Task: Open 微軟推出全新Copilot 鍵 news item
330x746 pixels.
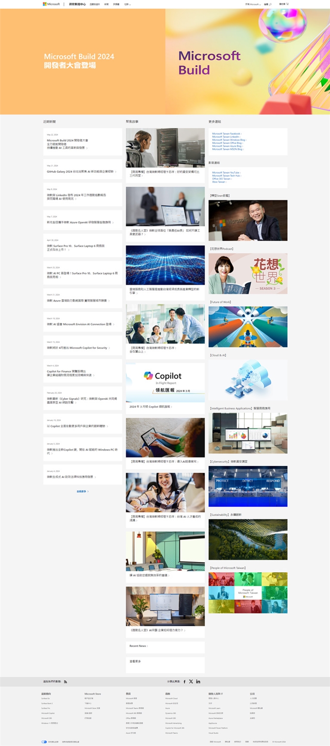Action: (83, 449)
